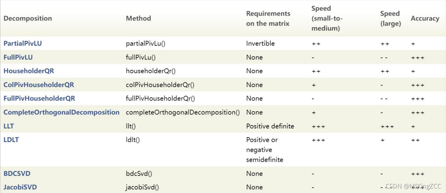The height and width of the screenshot is (193, 446).
Task: Click the JacobiSVD link
Action: click(20, 187)
